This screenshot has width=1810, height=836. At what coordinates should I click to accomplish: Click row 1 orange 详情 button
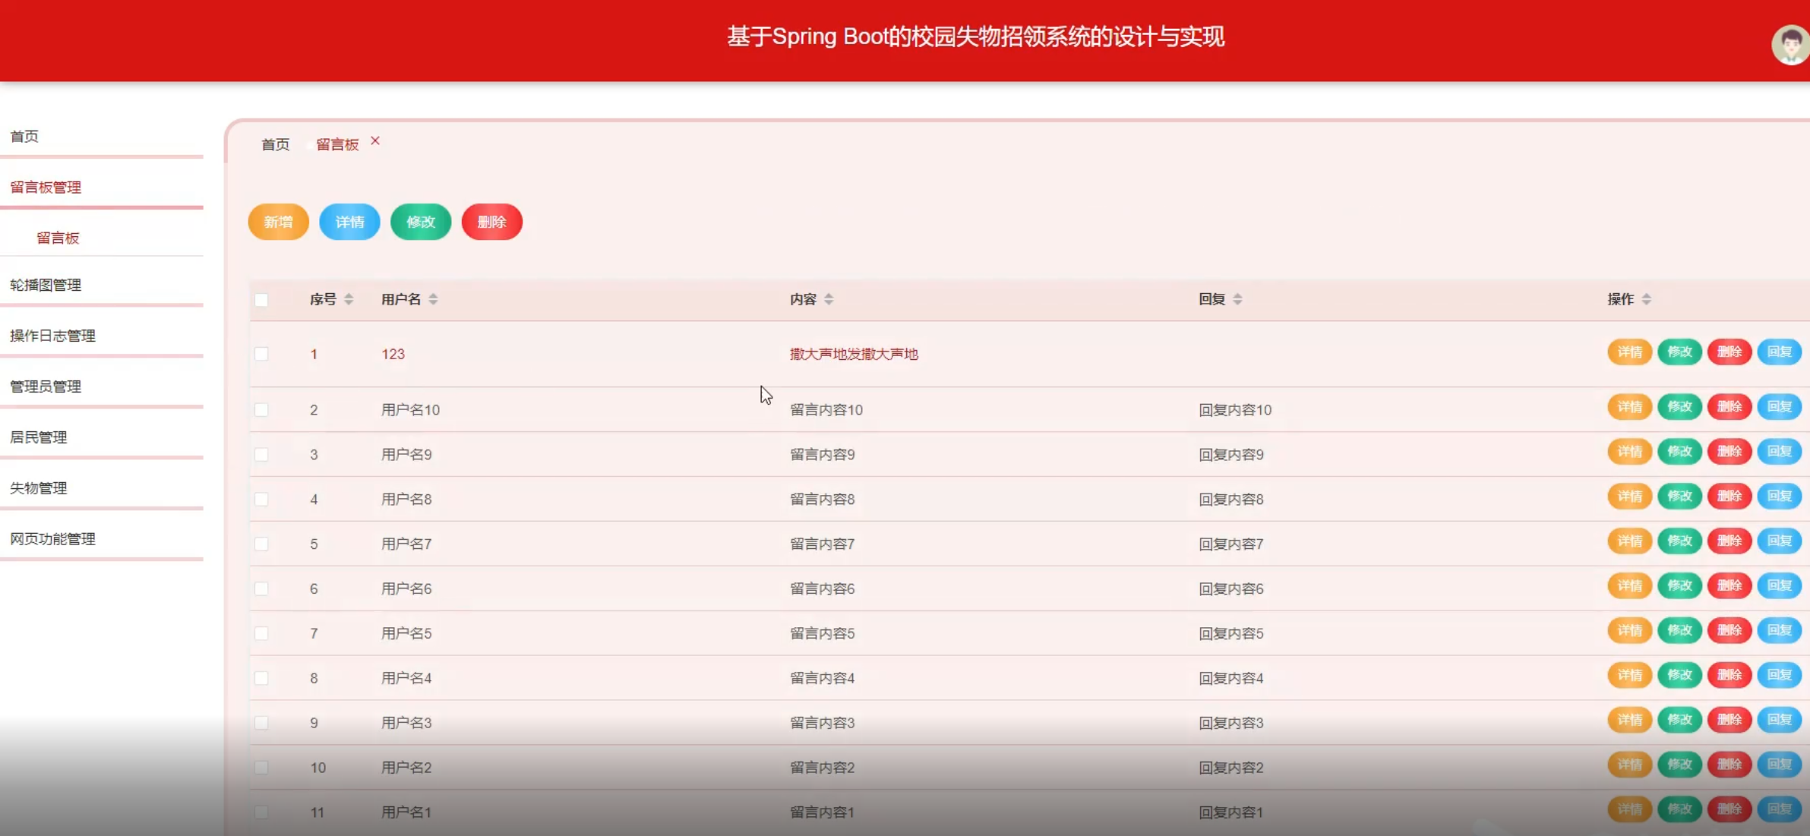pos(1629,352)
